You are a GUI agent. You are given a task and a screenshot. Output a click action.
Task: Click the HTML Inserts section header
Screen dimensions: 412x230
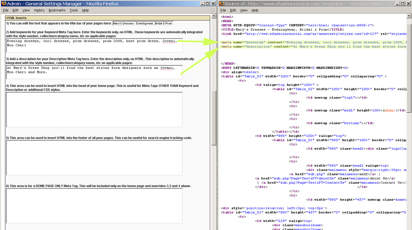[108, 18]
